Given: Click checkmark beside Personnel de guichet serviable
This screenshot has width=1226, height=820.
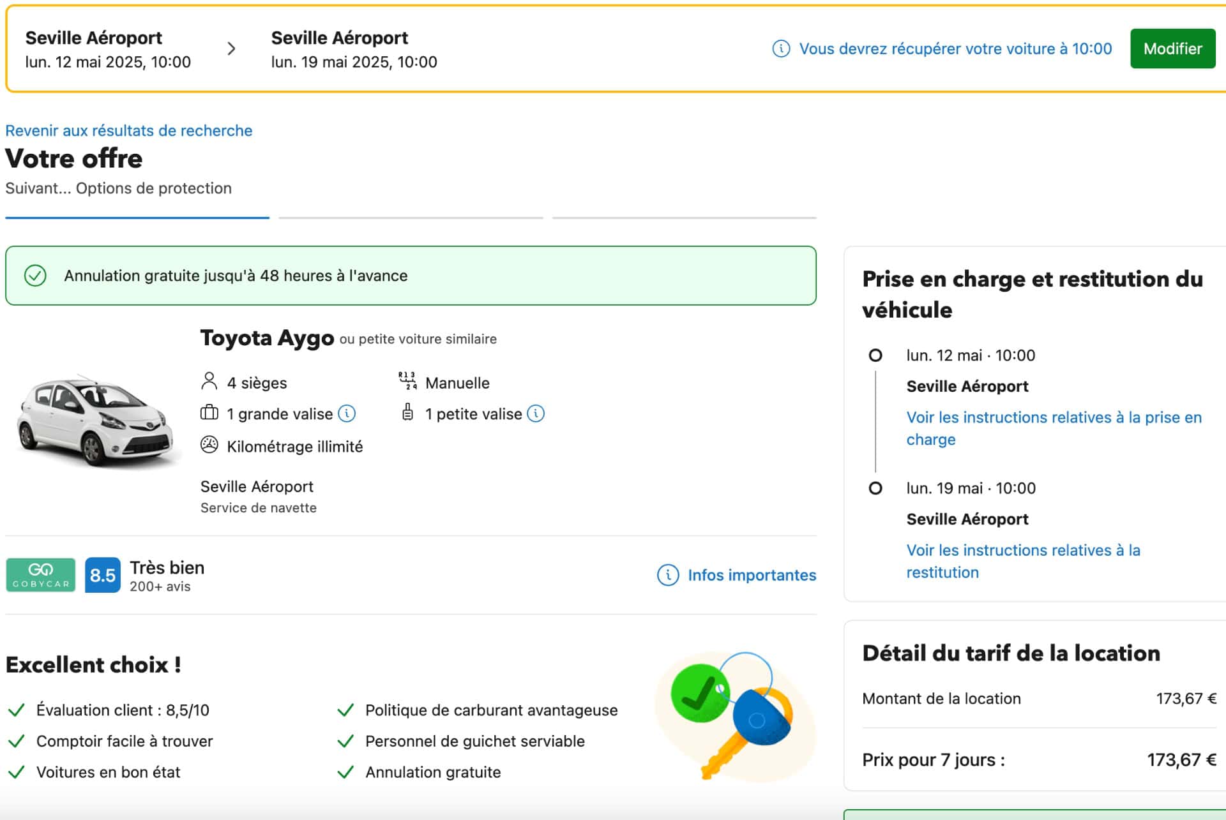Looking at the screenshot, I should [x=345, y=741].
